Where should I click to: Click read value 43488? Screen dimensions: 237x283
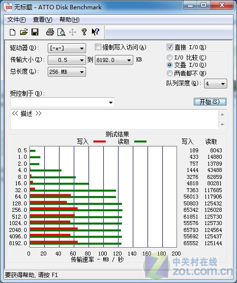(x=214, y=170)
